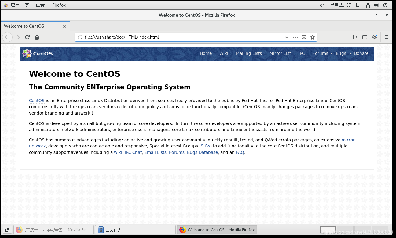Select the Welcome to CentOS tab
The height and width of the screenshot is (238, 396).
(x=35, y=26)
